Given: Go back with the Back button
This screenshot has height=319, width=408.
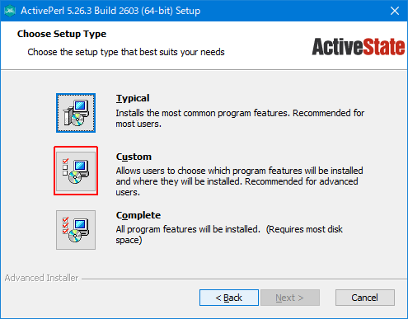Looking at the screenshot, I should [x=229, y=298].
